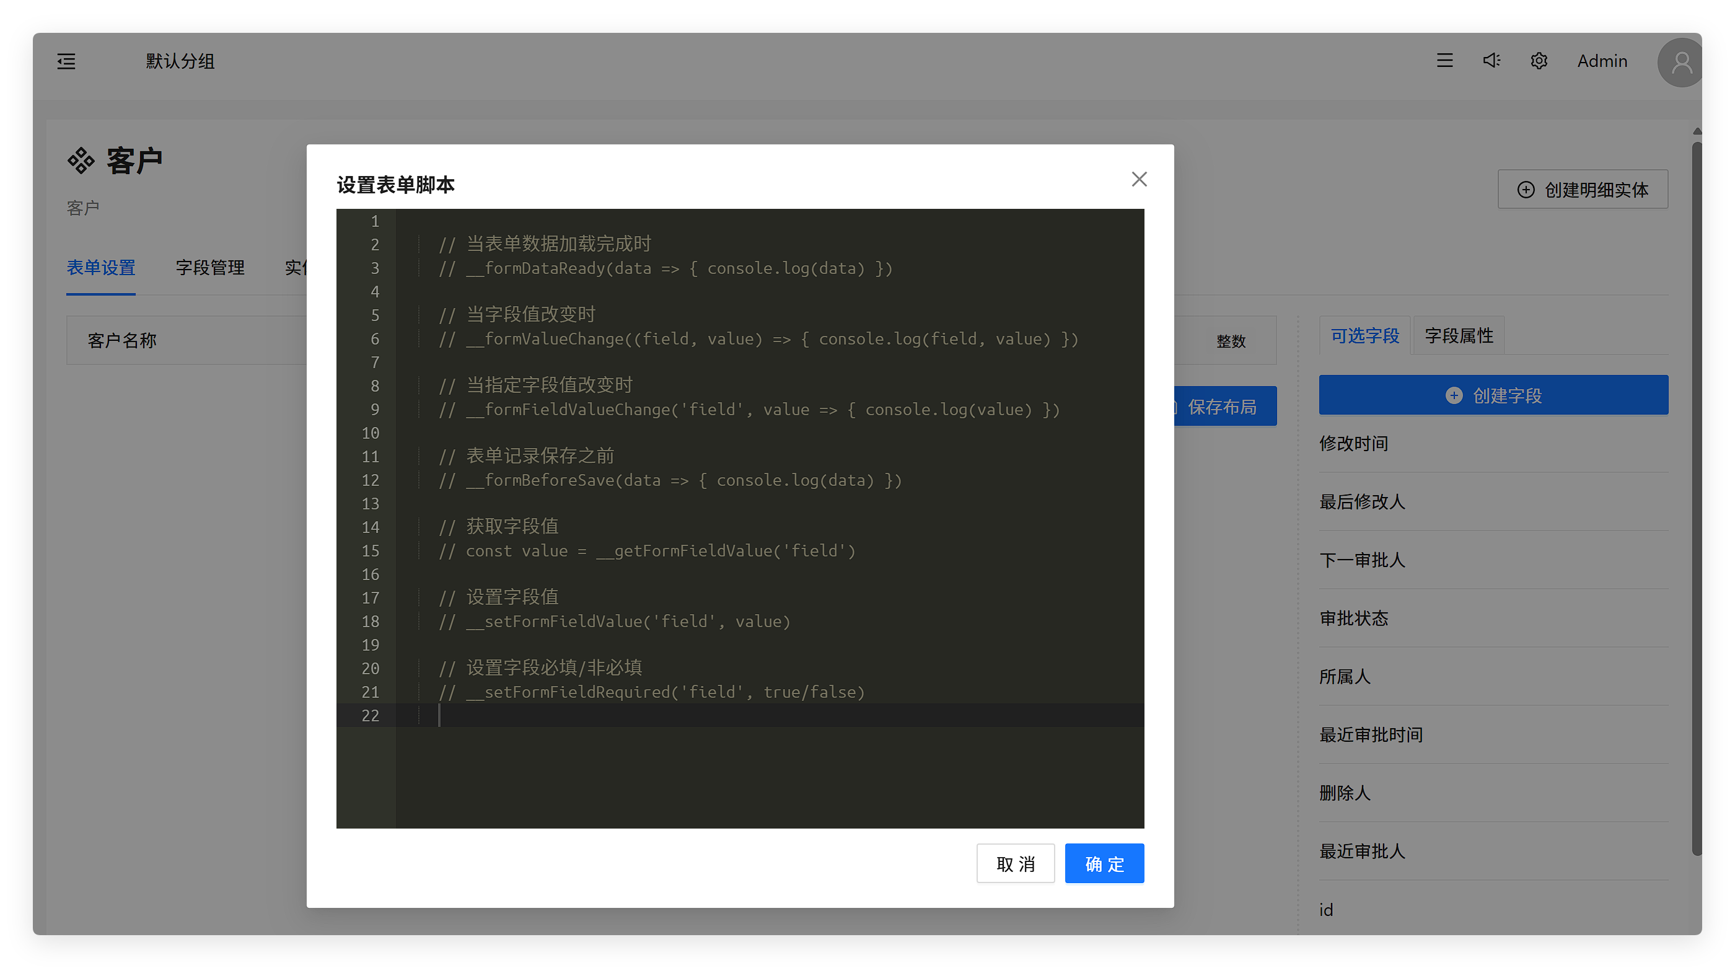This screenshot has height=968, width=1735.
Task: Click the page vertical scrollbar
Action: pyautogui.click(x=1696, y=498)
